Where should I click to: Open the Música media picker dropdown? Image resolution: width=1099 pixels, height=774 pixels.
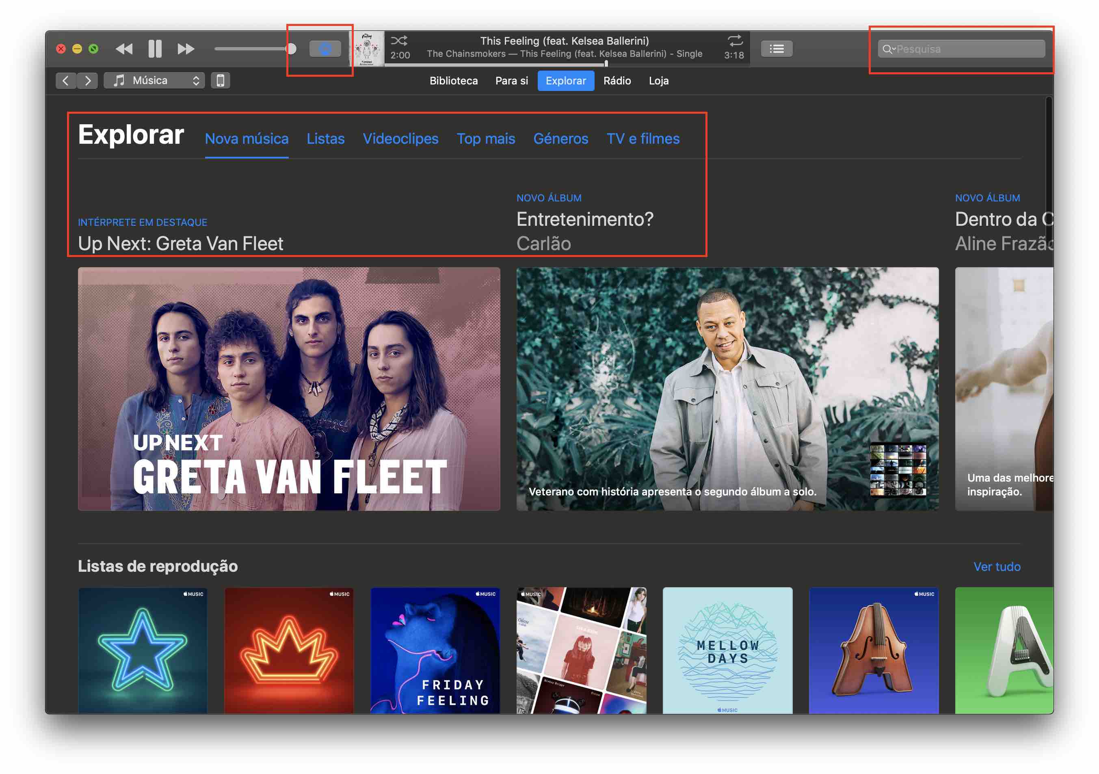[154, 80]
